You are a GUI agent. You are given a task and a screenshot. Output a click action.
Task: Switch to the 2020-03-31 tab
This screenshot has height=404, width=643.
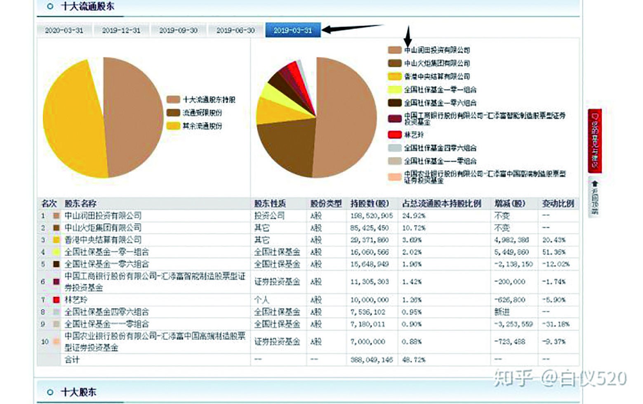65,30
